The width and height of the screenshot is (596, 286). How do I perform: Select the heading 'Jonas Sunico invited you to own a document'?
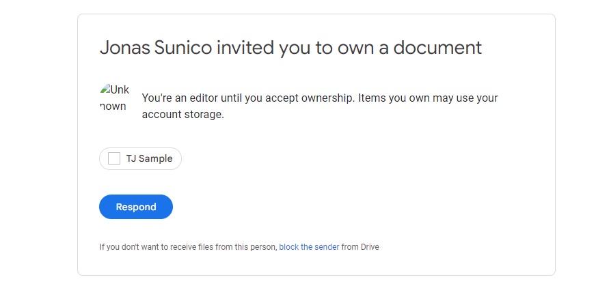pyautogui.click(x=290, y=48)
